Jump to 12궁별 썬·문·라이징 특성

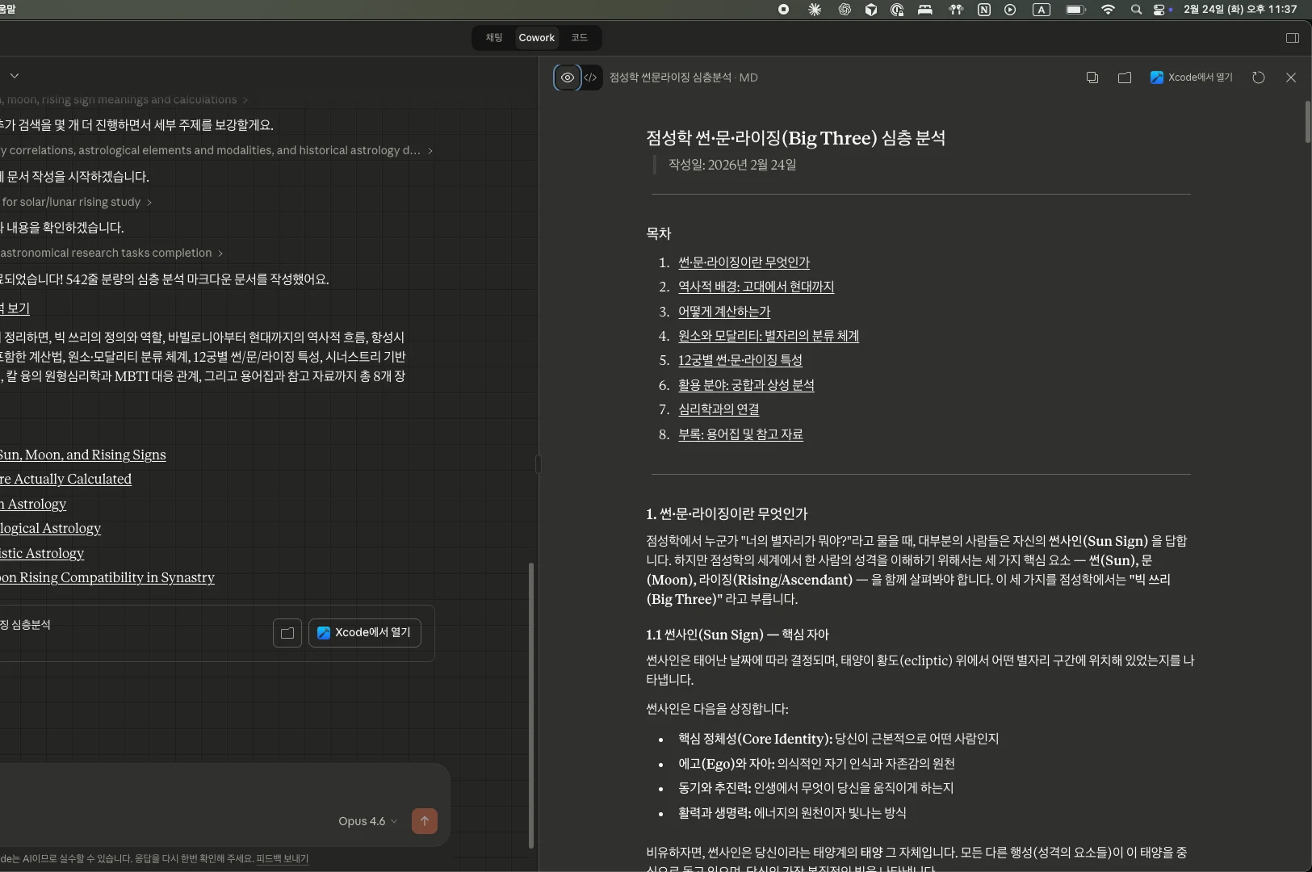point(740,360)
